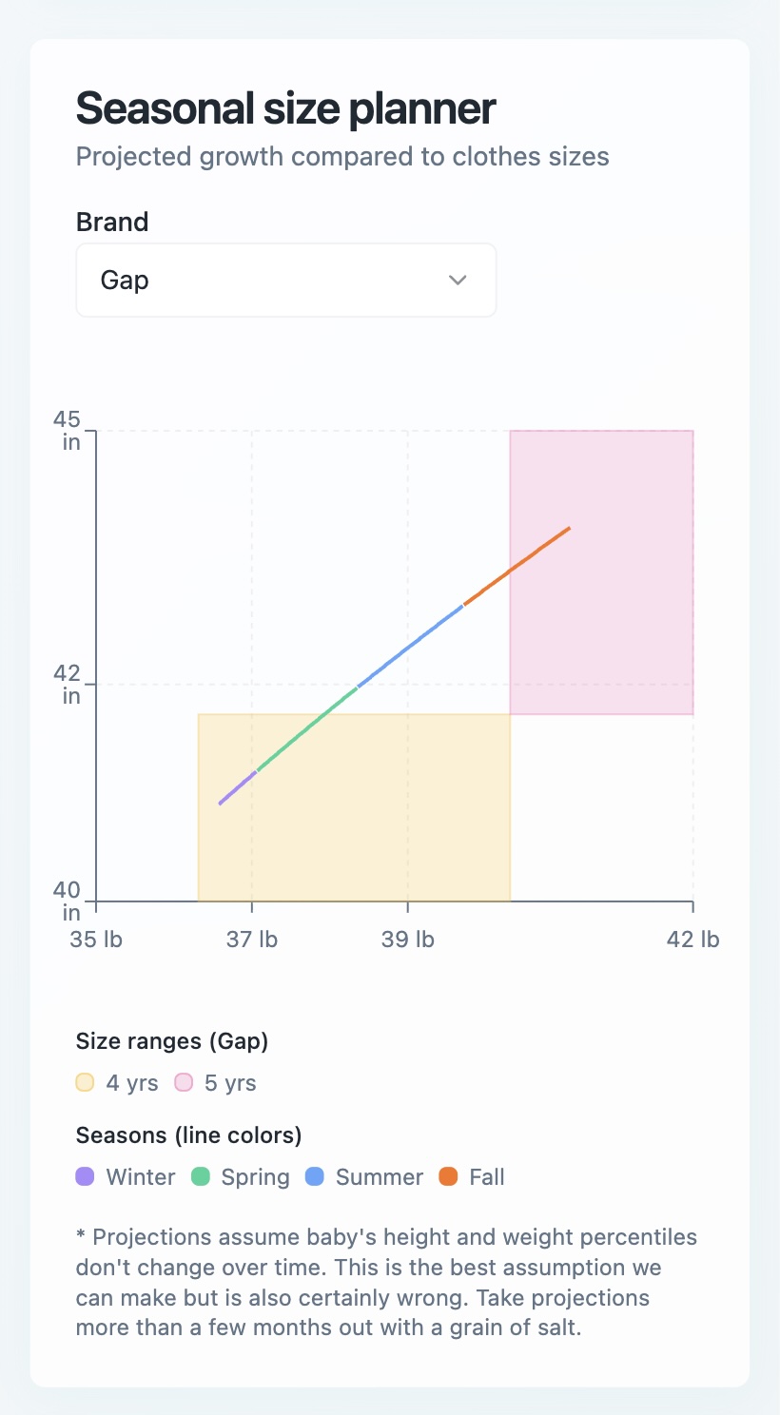Click the green Spring line segment
The width and height of the screenshot is (780, 1415).
click(306, 729)
